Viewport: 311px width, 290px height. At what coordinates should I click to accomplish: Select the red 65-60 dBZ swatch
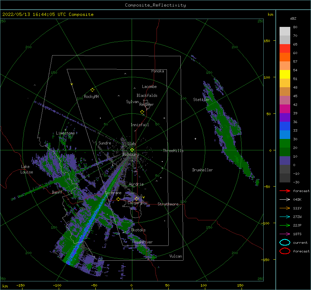click(285, 48)
